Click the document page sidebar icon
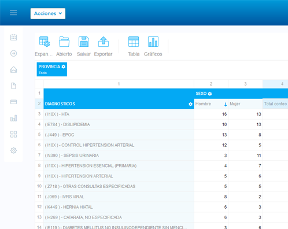288x229 pixels. click(13, 86)
